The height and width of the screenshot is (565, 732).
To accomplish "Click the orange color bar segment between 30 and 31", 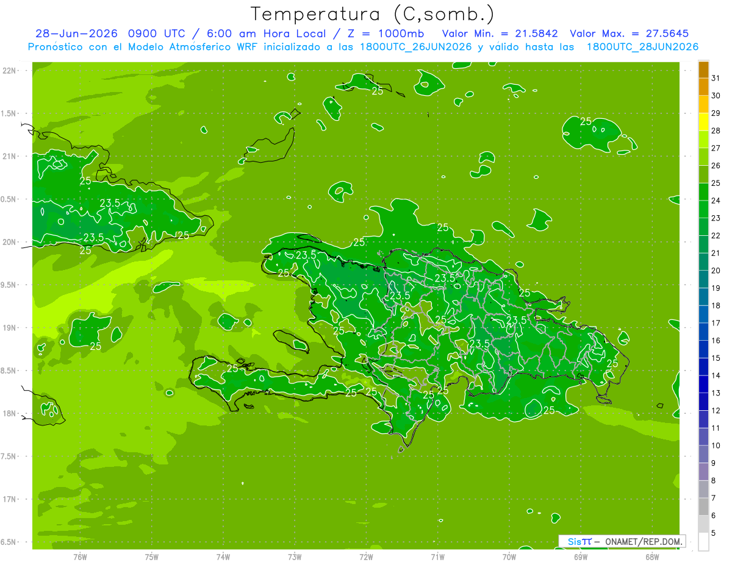I will 703,87.
